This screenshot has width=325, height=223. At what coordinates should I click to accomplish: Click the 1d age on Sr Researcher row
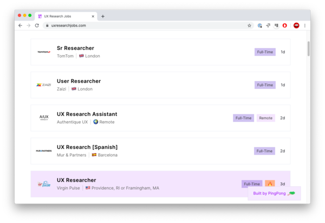click(283, 52)
